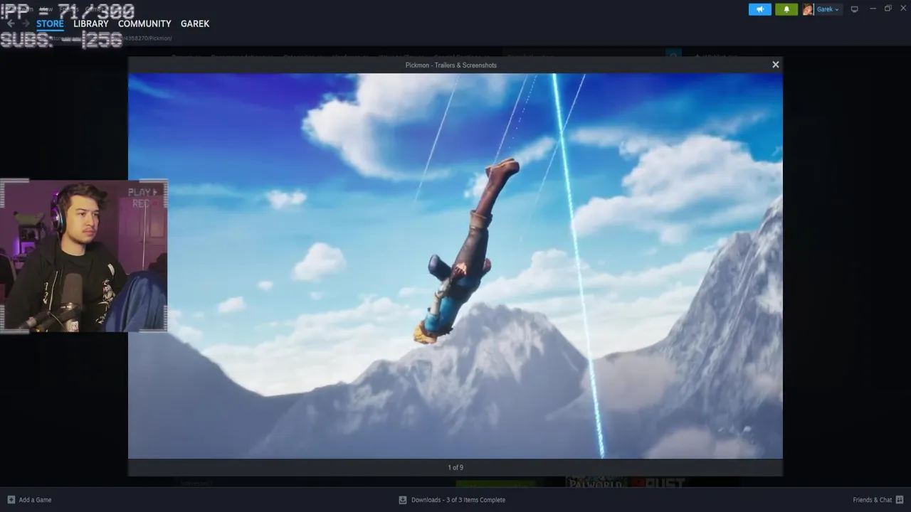
Task: Click the forward navigation arrow
Action: (26, 23)
